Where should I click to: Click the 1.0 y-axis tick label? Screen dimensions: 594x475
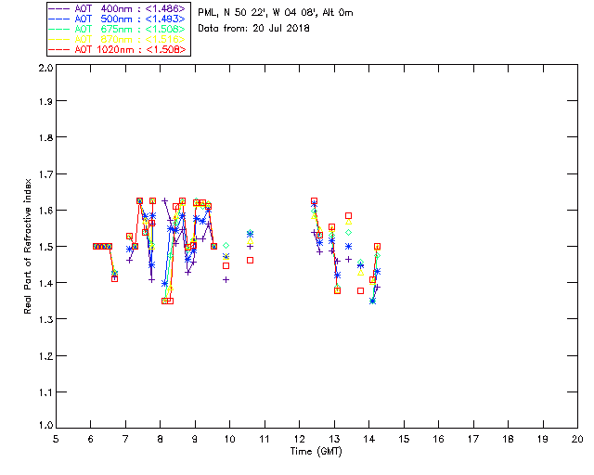45,425
